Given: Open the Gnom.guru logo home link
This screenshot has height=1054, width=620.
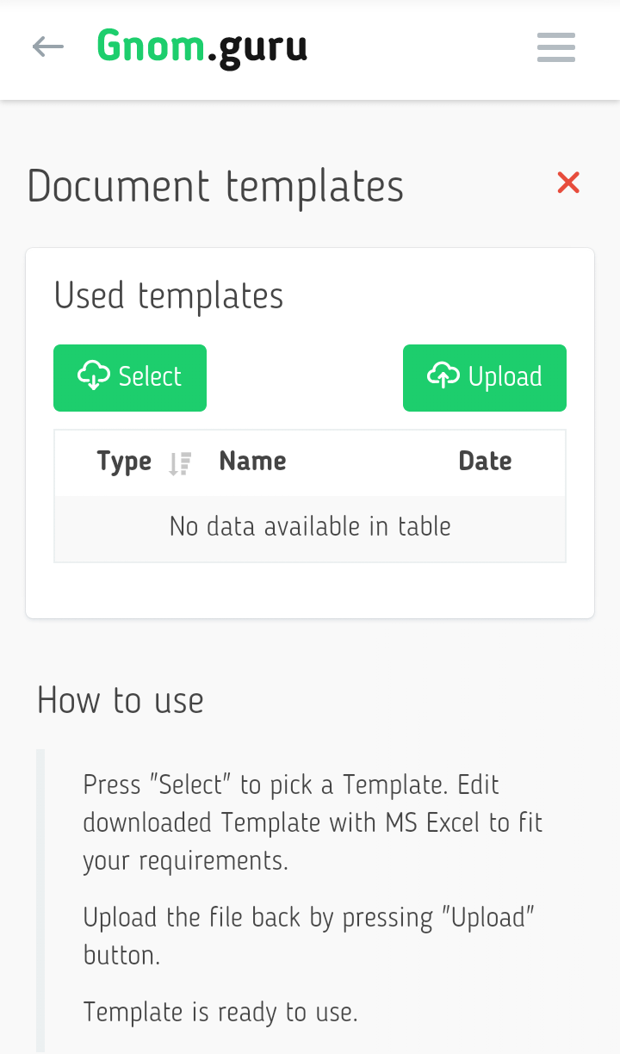Looking at the screenshot, I should coord(201,46).
